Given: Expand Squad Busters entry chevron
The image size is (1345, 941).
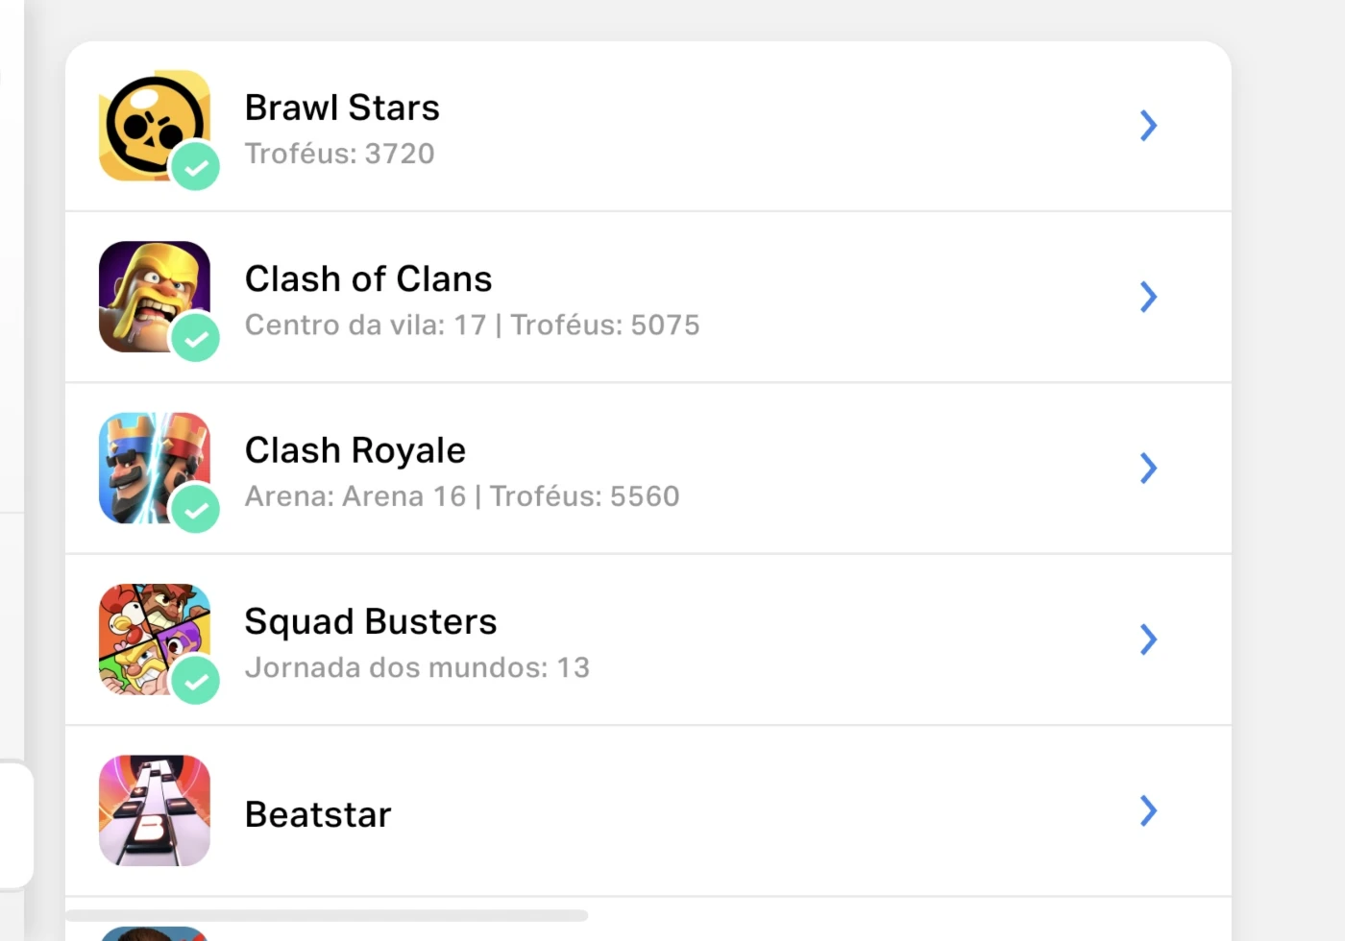Looking at the screenshot, I should click(1148, 639).
